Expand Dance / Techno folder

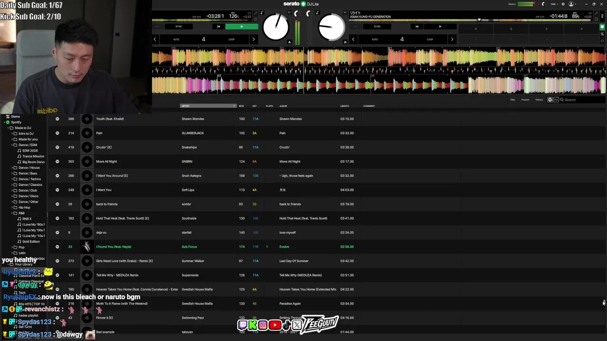[13, 179]
